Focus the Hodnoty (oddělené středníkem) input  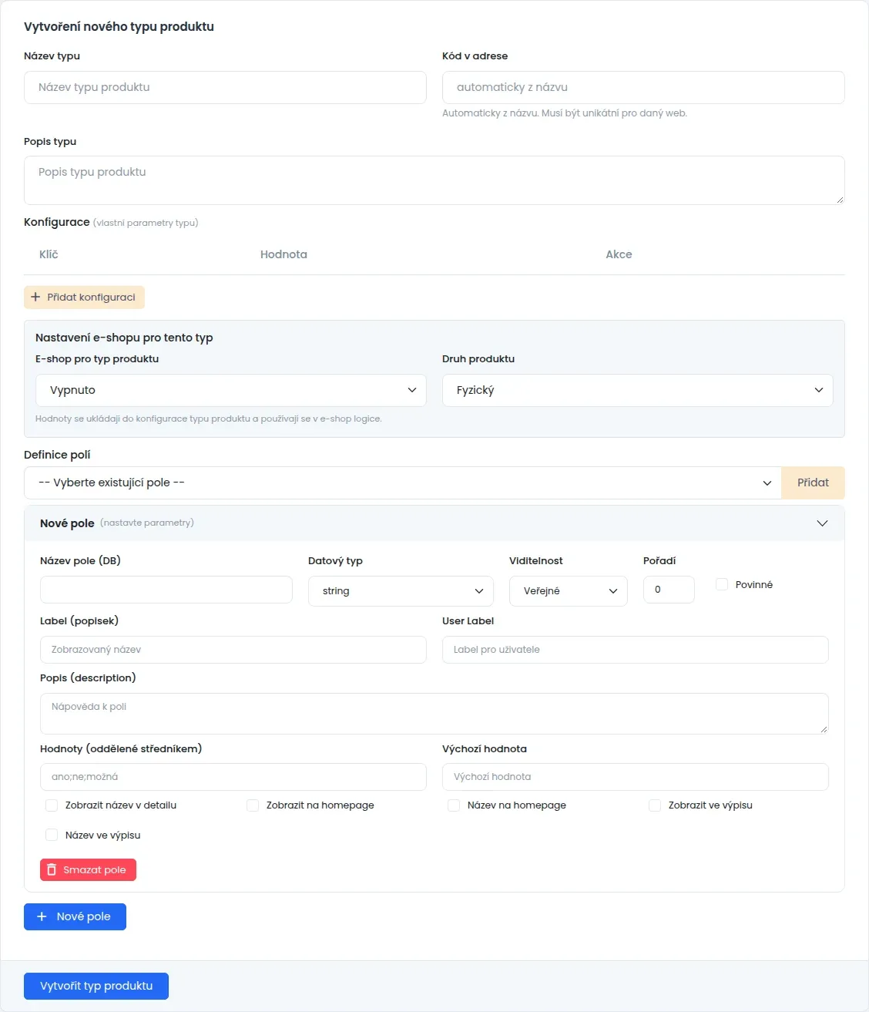[x=233, y=777]
